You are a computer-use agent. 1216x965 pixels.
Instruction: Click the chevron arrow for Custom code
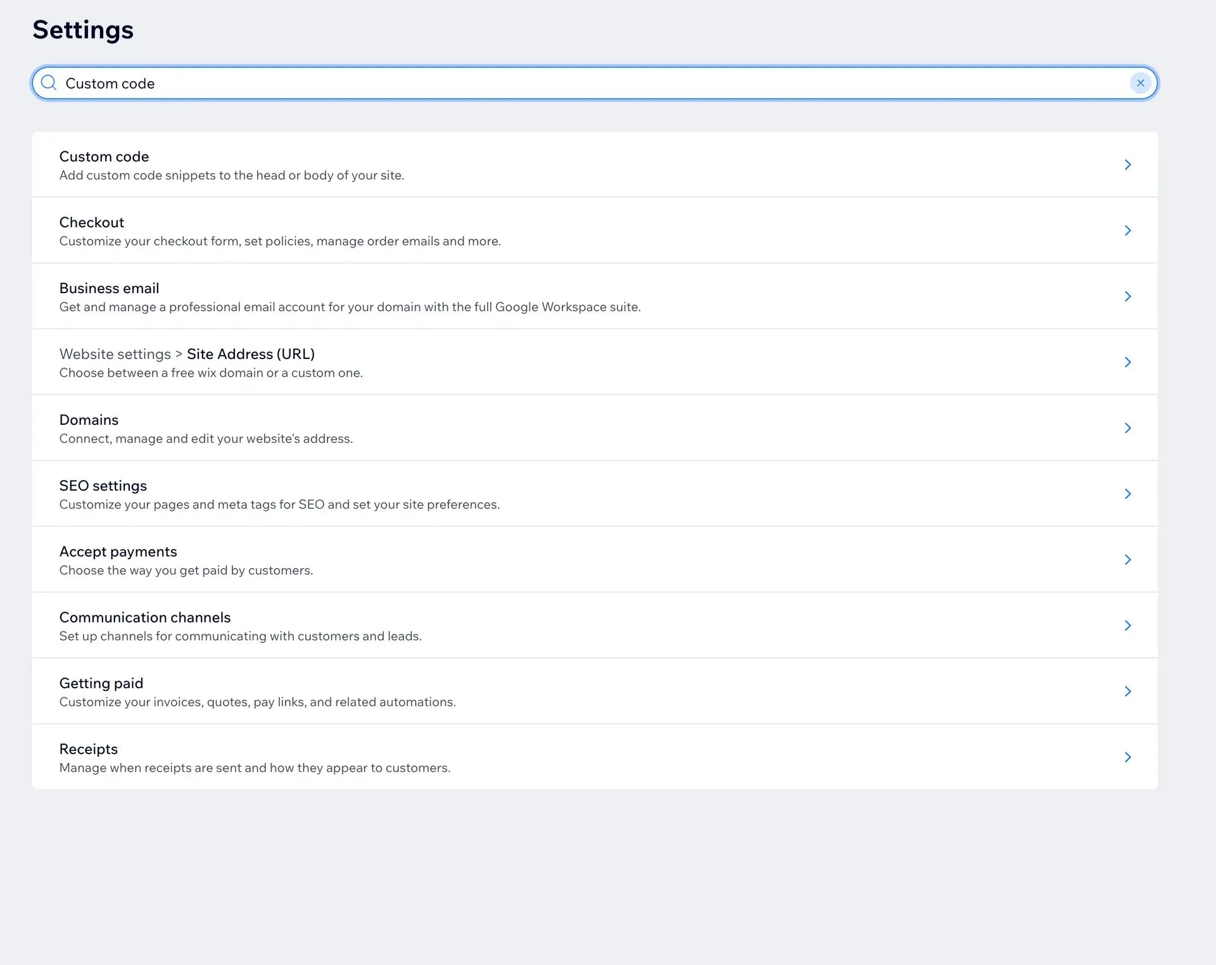1127,165
